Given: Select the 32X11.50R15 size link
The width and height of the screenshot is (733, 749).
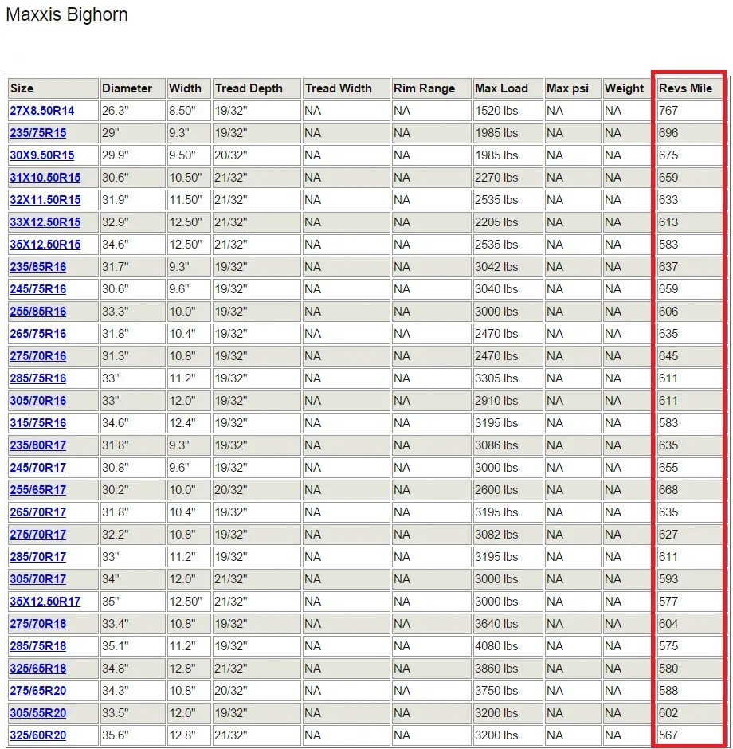Looking at the screenshot, I should tap(45, 200).
